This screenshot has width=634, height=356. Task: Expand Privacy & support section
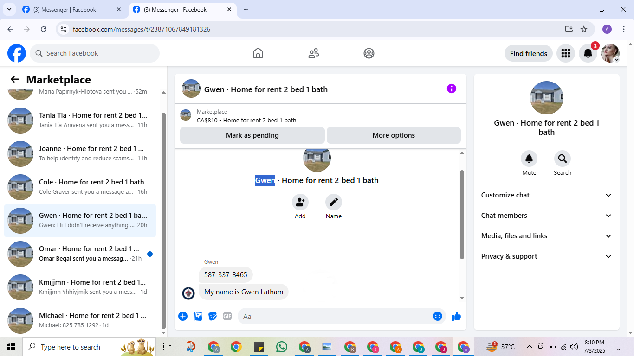coord(546,256)
